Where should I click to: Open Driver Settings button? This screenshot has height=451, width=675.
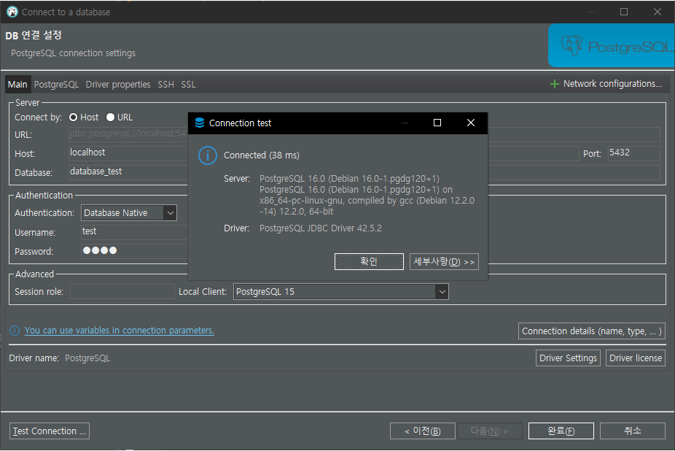click(x=568, y=358)
